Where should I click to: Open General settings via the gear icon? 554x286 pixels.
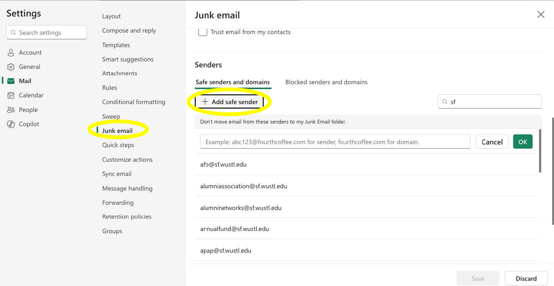click(x=11, y=67)
